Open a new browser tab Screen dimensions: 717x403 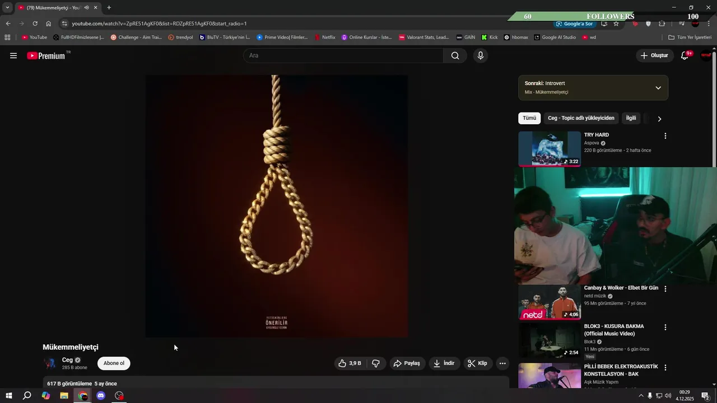[109, 8]
